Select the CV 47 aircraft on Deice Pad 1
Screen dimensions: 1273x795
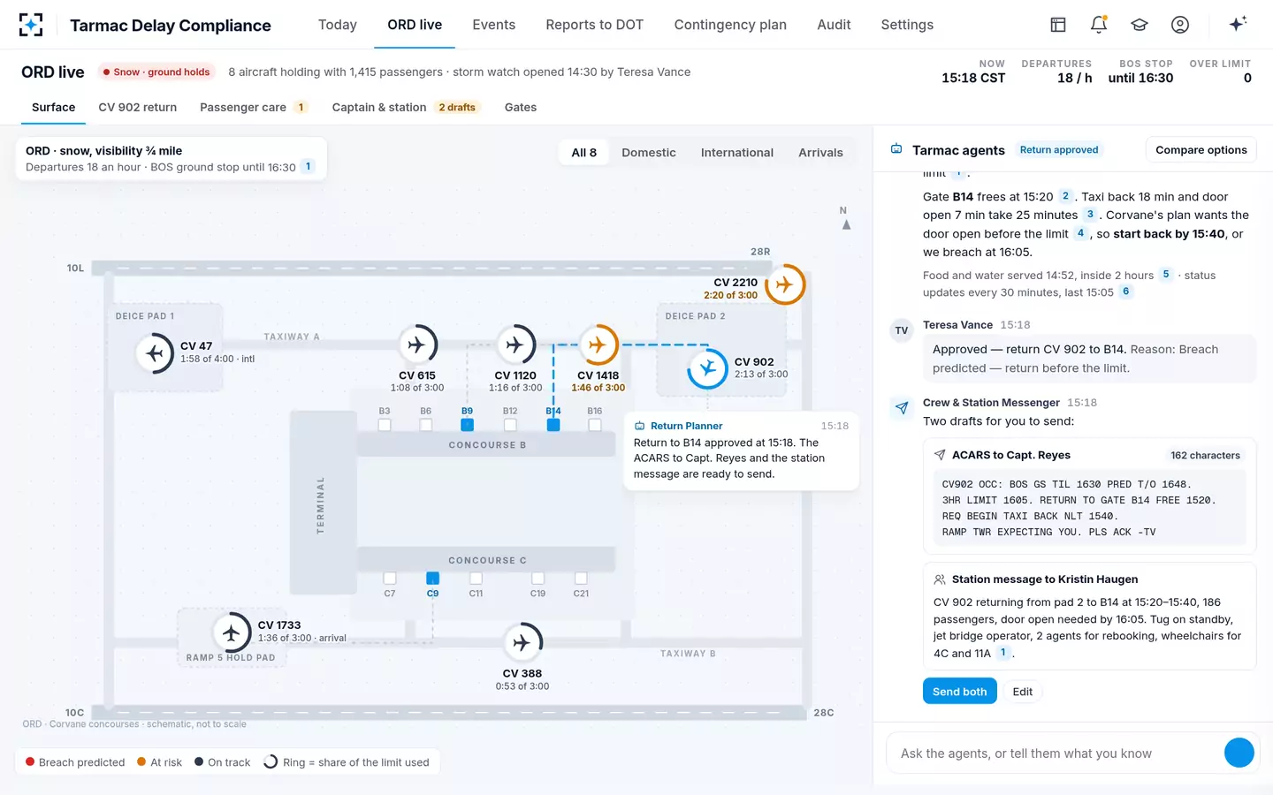pyautogui.click(x=156, y=353)
